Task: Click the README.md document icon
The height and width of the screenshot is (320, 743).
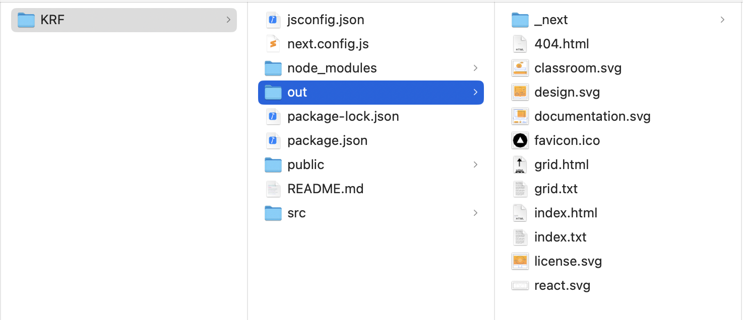Action: pos(273,189)
